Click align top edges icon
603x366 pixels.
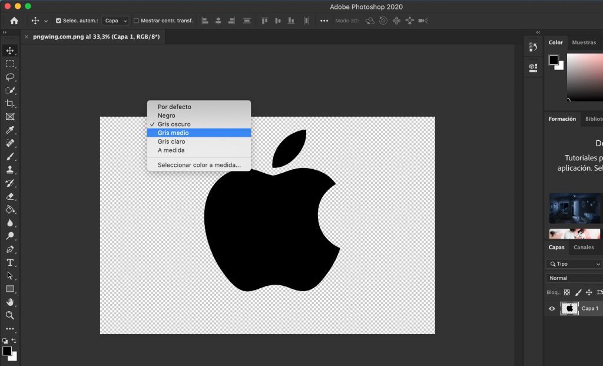[264, 21]
